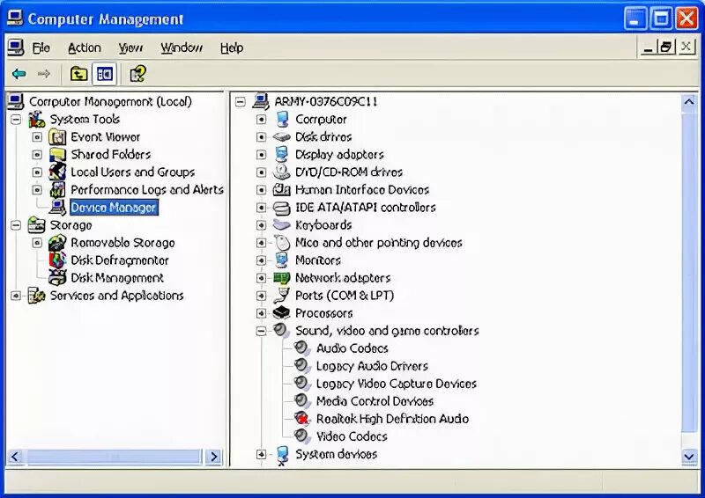Click the right pane scroll up arrow
The height and width of the screenshot is (498, 705).
tap(689, 102)
